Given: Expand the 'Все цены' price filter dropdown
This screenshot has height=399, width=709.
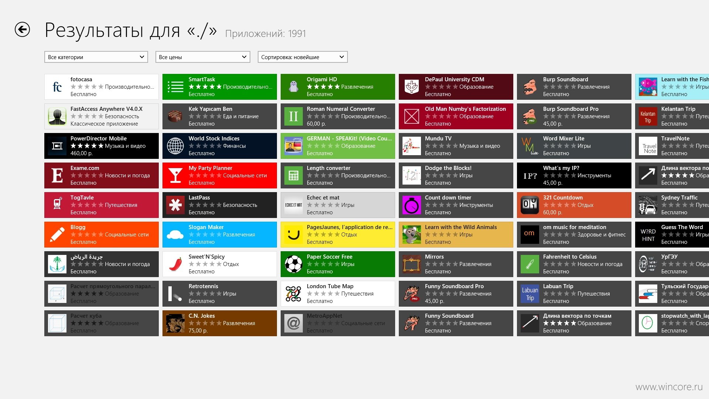Looking at the screenshot, I should 203,57.
